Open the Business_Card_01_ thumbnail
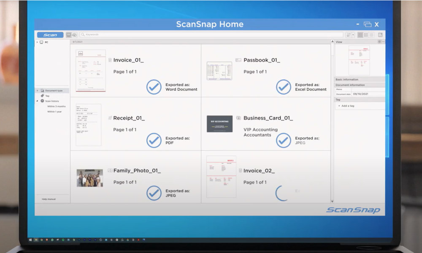Screen dimensions: 422x253 tap(219, 124)
